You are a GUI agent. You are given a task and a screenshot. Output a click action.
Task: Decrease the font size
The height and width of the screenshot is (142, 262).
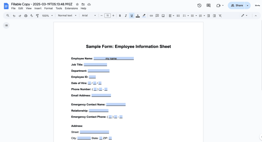[x=101, y=16]
